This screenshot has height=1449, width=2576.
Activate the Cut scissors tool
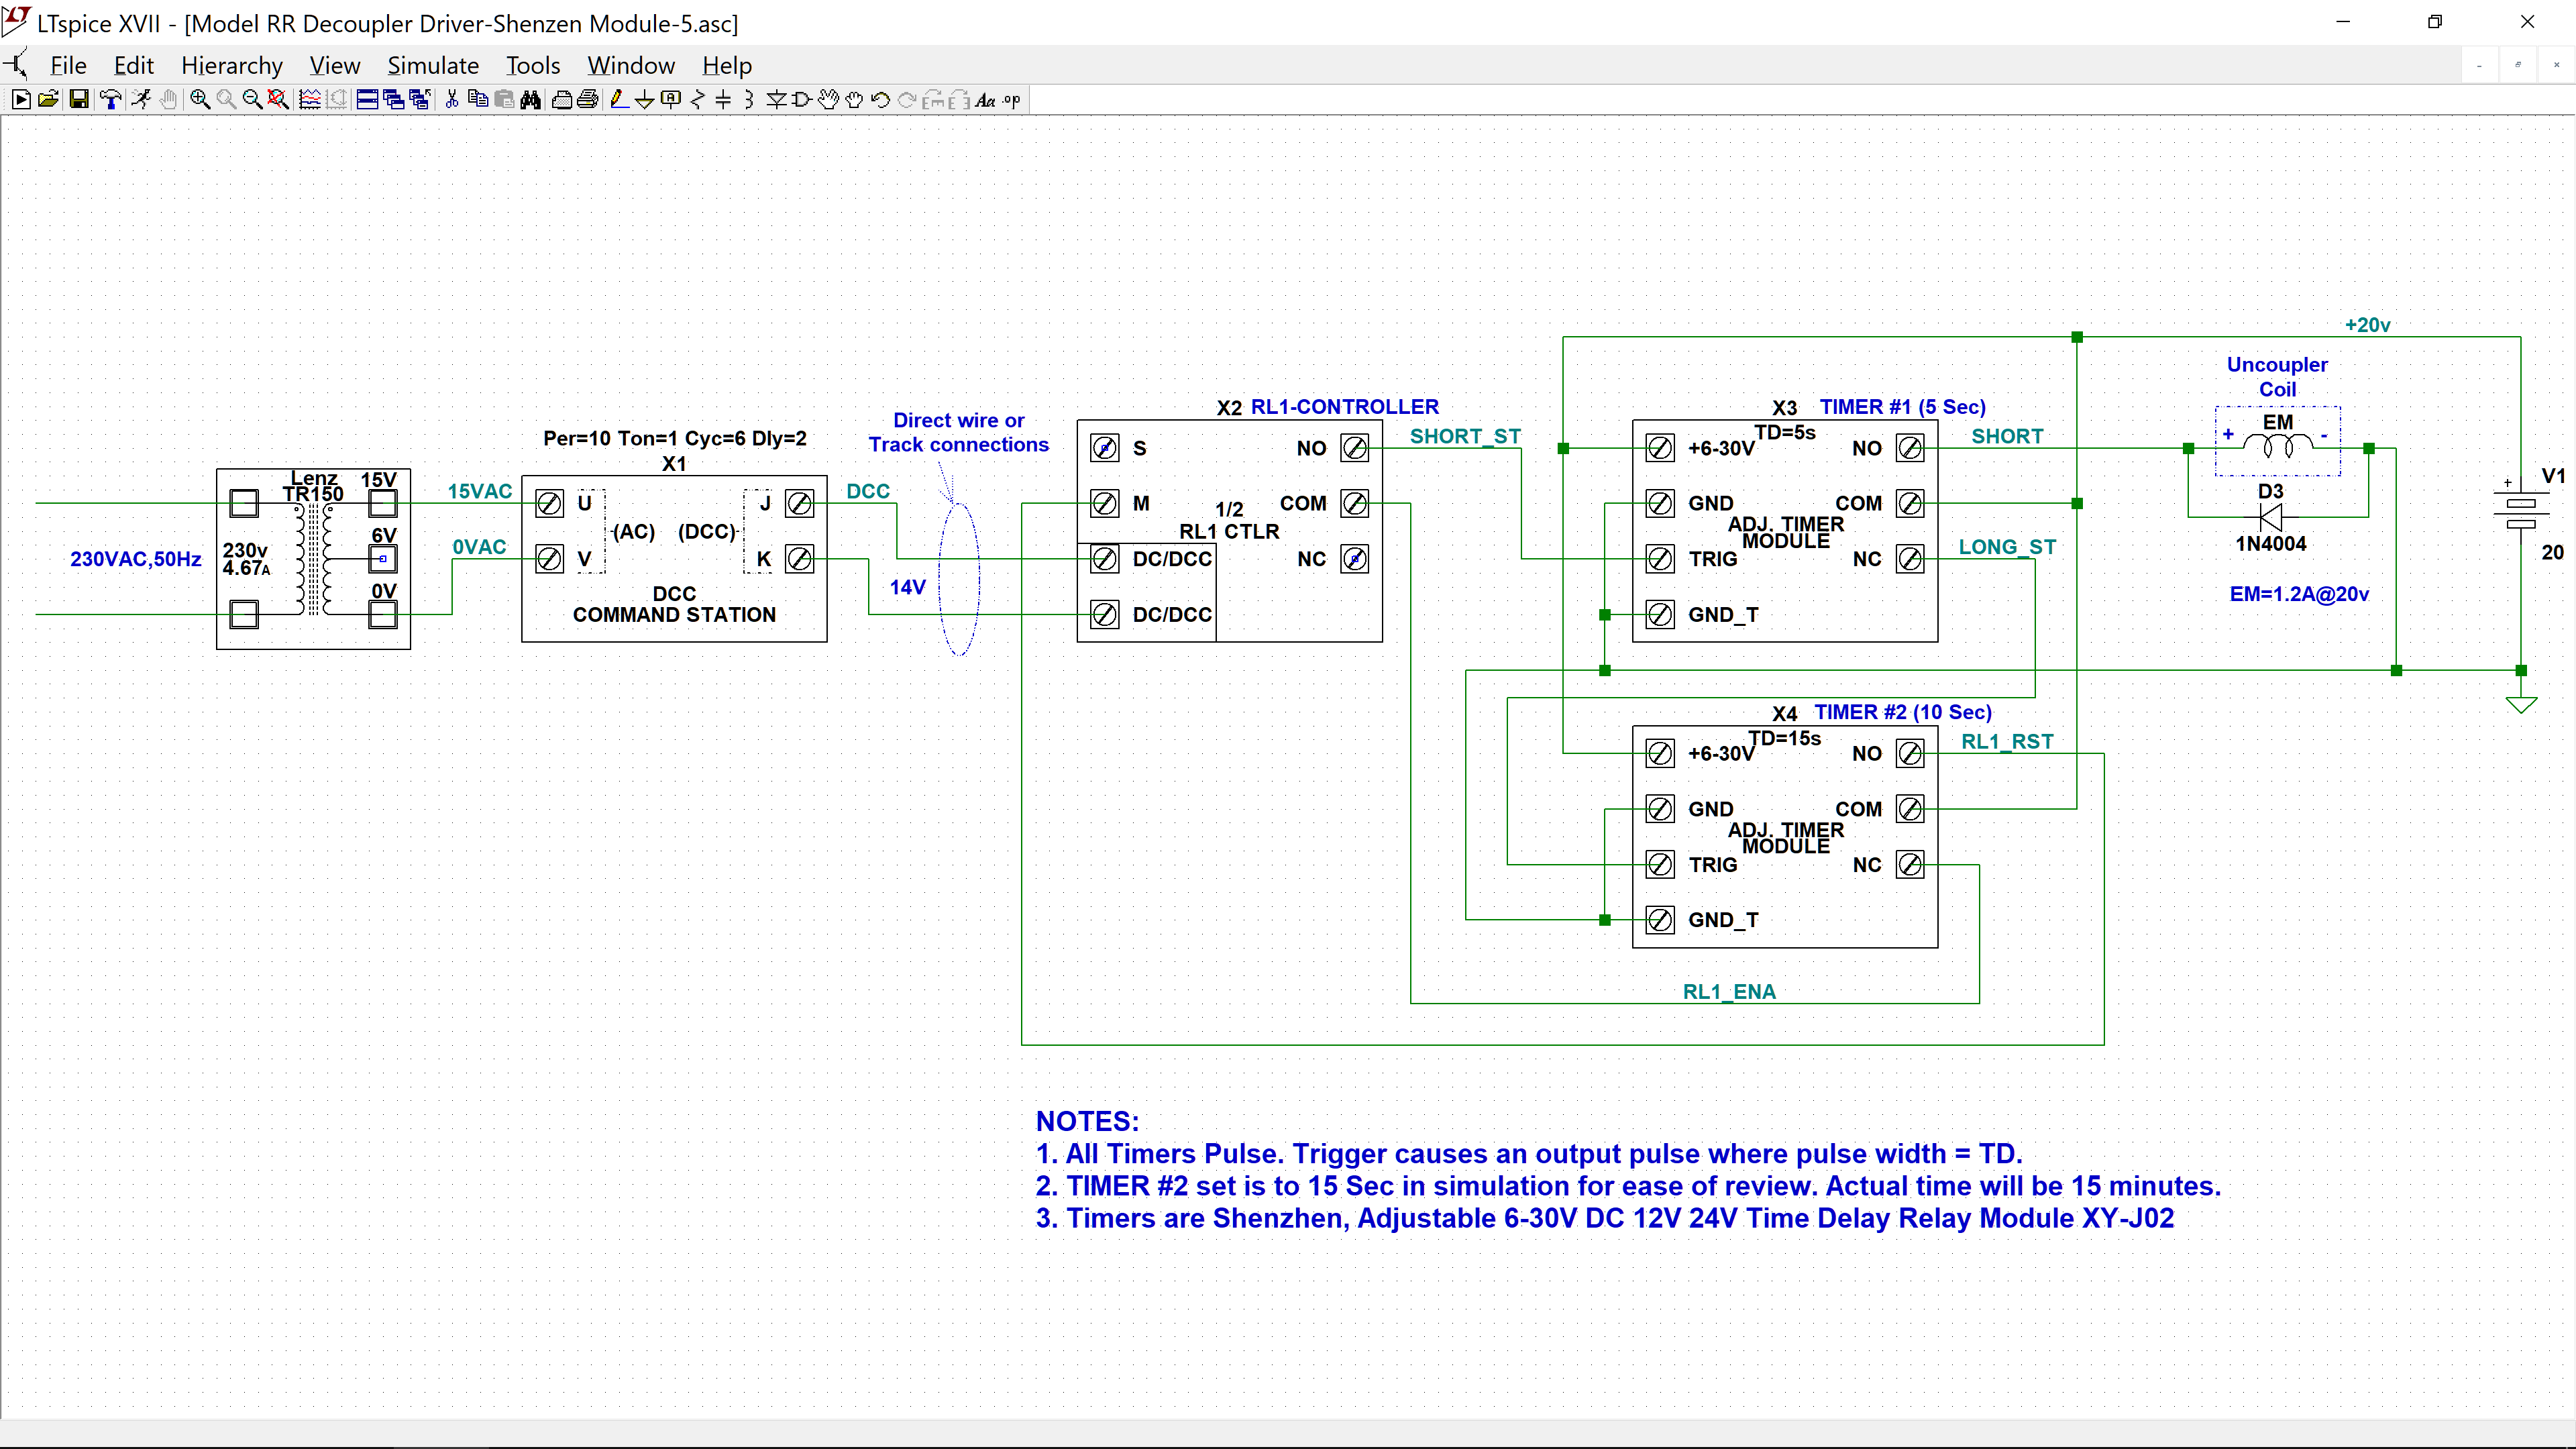452,100
